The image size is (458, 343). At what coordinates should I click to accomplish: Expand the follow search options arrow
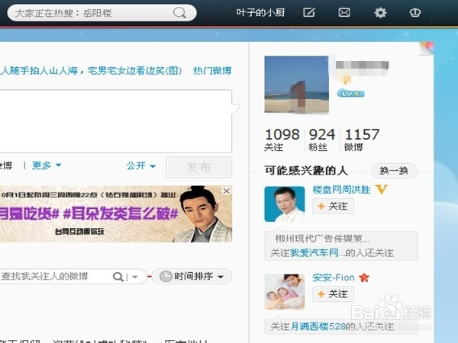point(135,277)
